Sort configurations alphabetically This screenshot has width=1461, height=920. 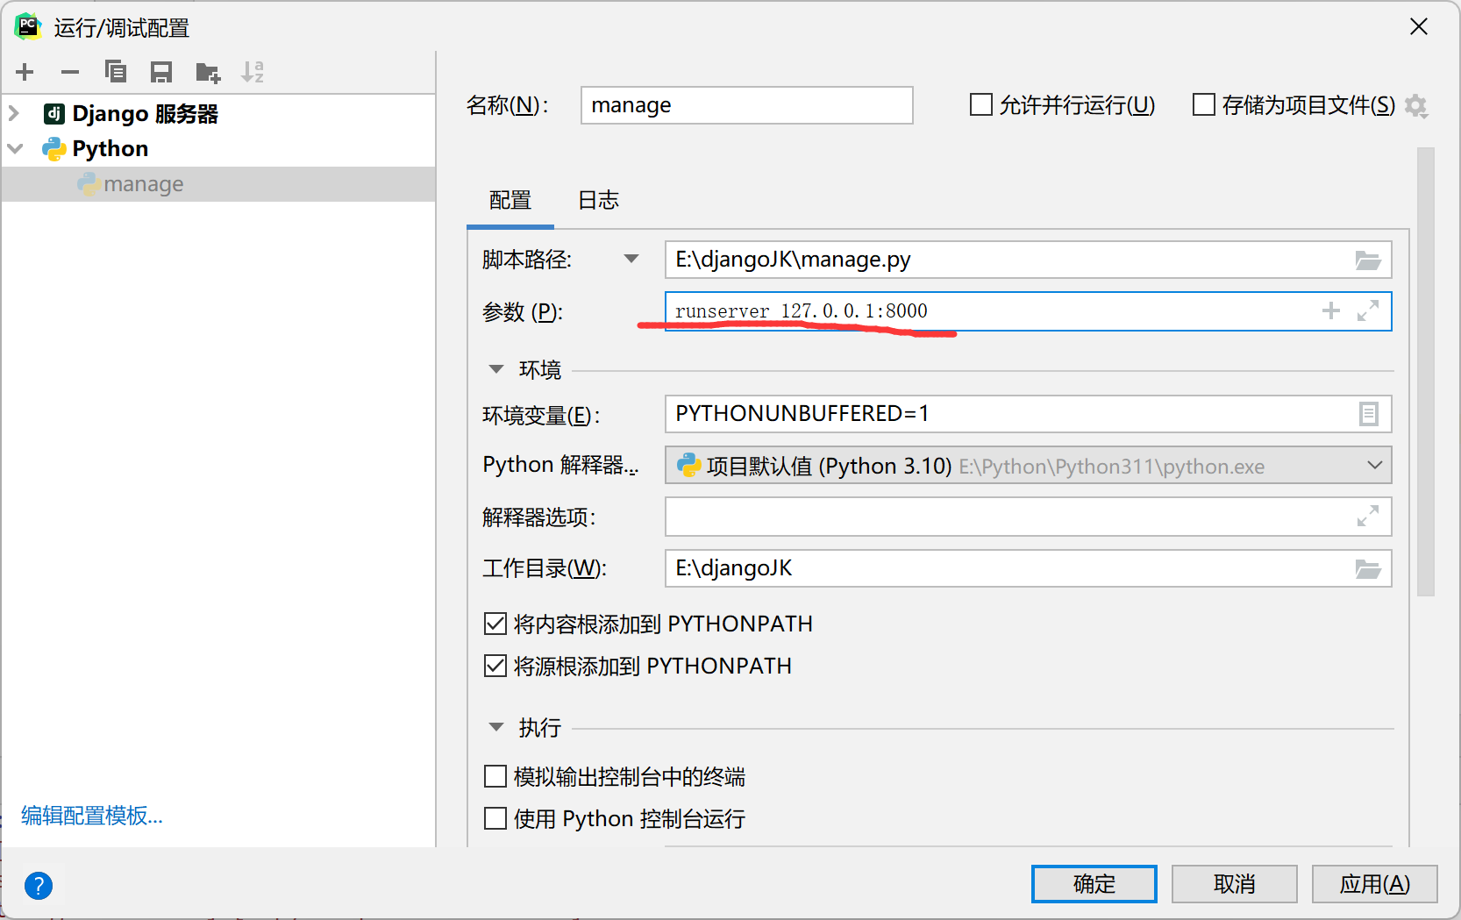(x=253, y=72)
